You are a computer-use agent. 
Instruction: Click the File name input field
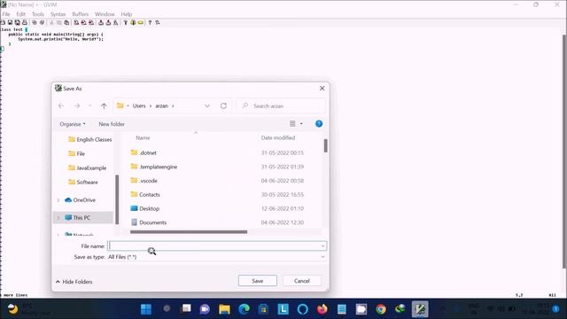pos(217,246)
